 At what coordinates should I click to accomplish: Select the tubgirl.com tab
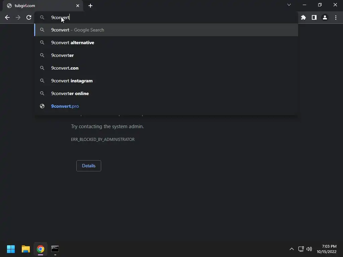(x=43, y=6)
